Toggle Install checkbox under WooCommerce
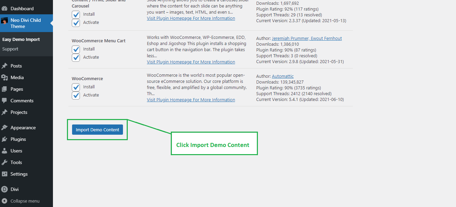 pos(76,87)
